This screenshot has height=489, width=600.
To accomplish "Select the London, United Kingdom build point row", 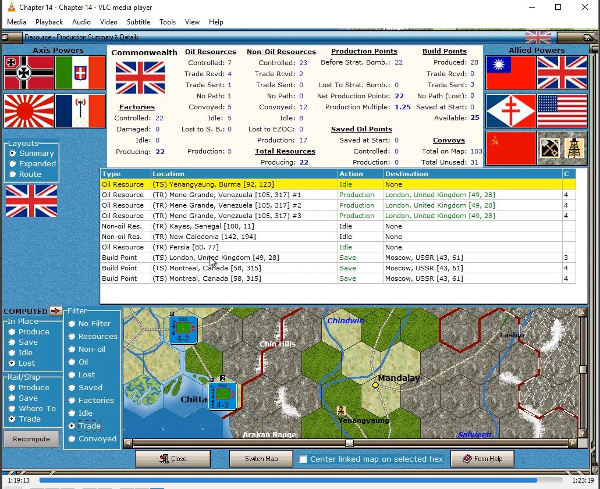I will pyautogui.click(x=338, y=258).
